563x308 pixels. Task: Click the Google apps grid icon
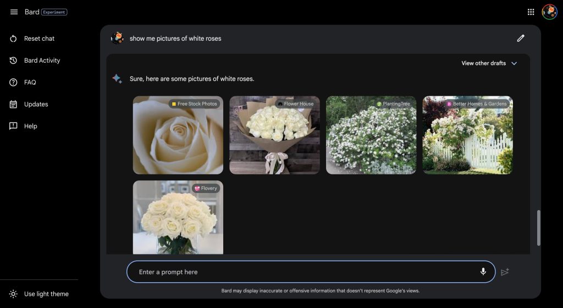click(531, 12)
